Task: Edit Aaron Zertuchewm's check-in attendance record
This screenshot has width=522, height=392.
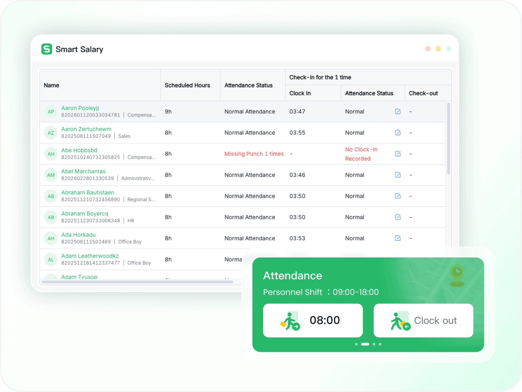Action: tap(398, 133)
